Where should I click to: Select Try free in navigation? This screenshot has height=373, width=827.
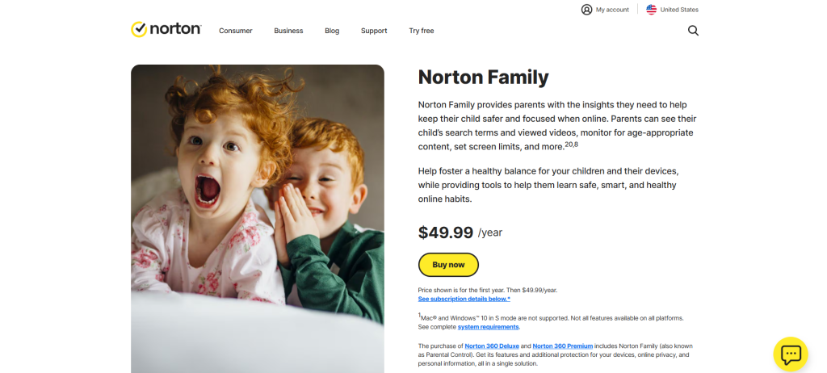[422, 31]
